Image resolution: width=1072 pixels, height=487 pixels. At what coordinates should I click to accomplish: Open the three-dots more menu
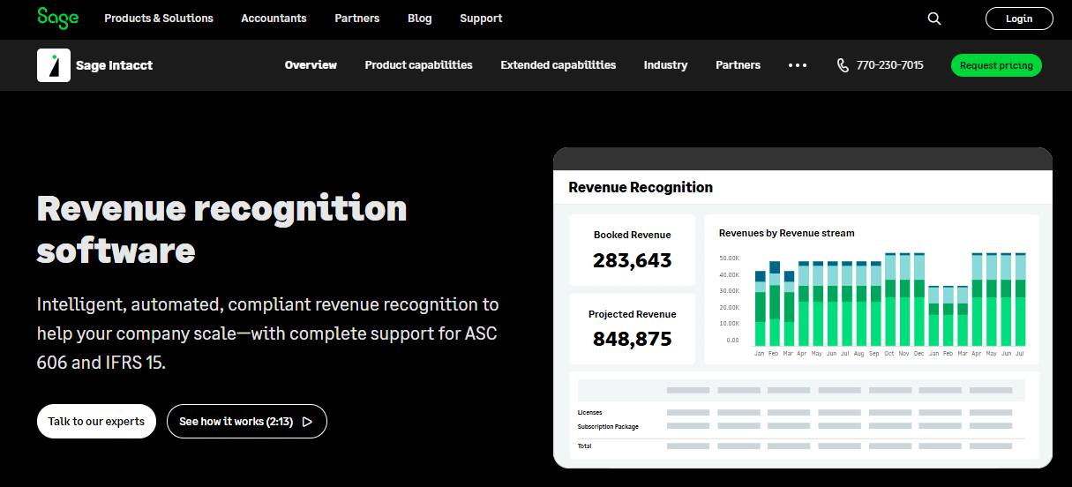click(798, 65)
